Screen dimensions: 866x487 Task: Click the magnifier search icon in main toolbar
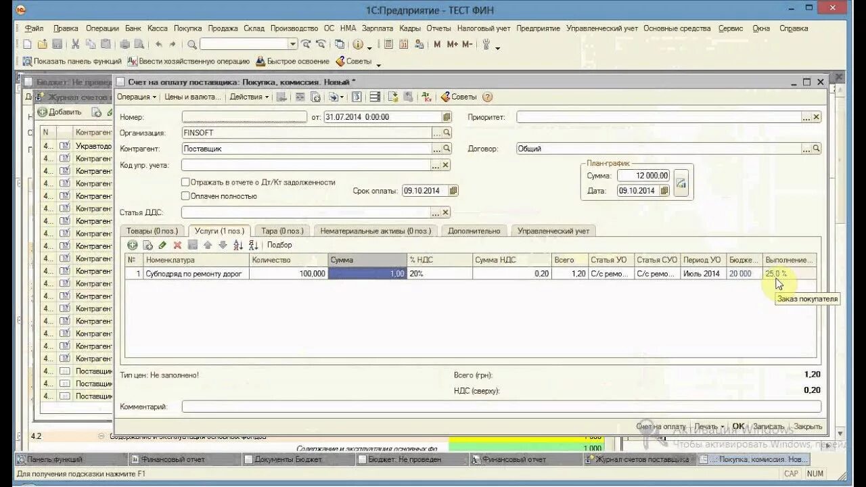(192, 44)
